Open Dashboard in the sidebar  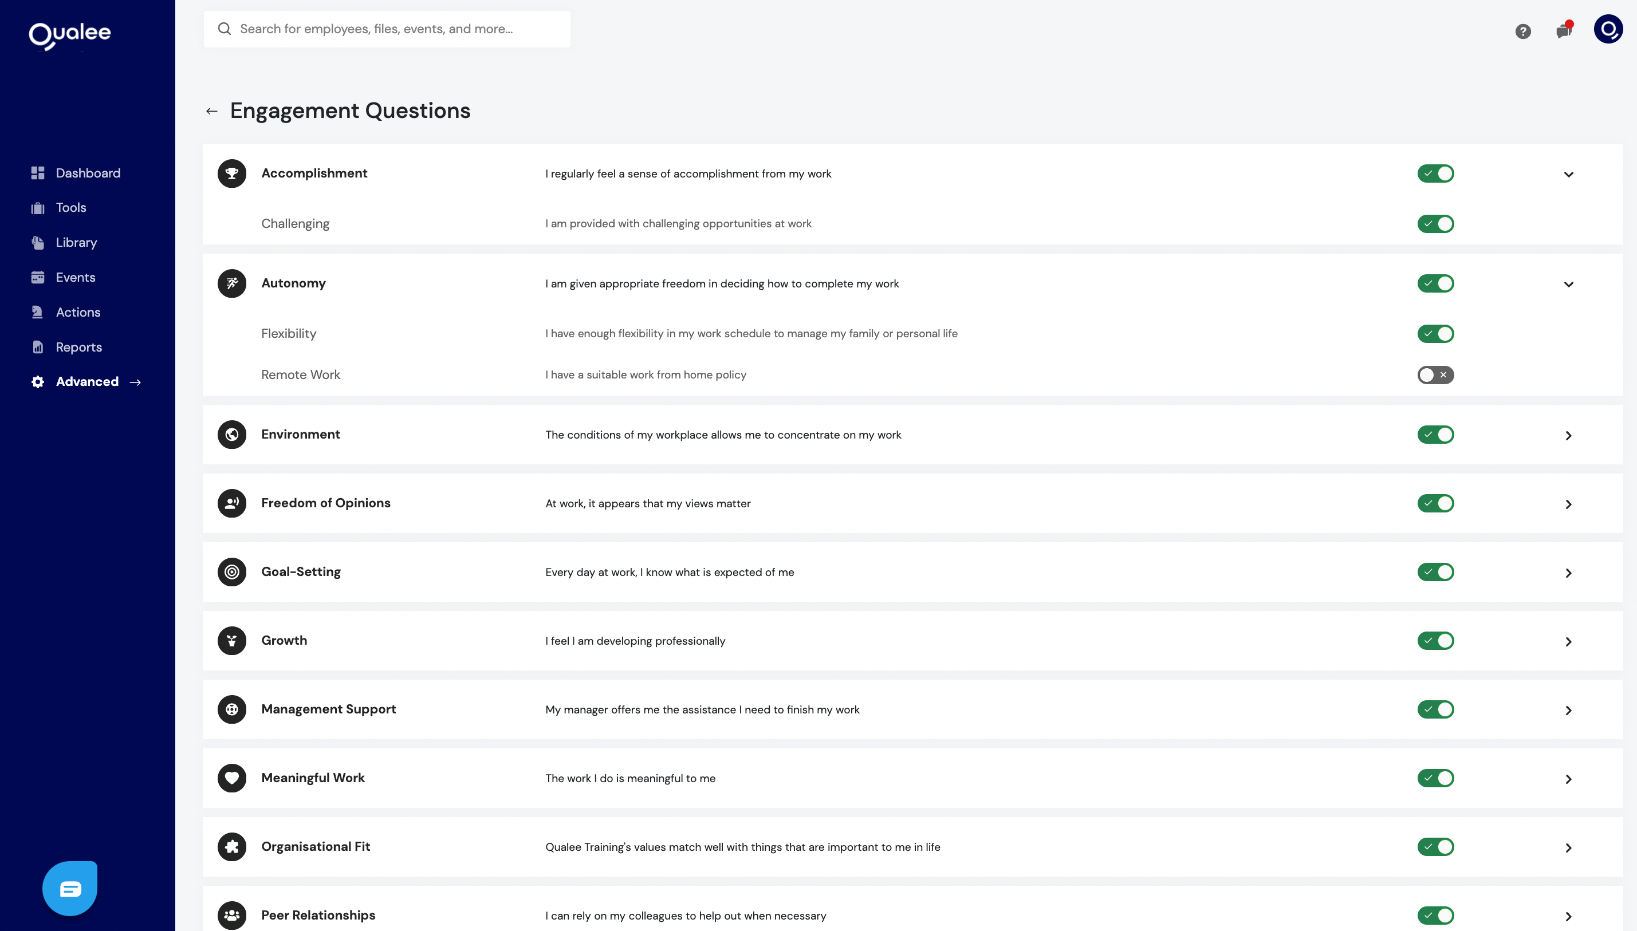pos(88,173)
